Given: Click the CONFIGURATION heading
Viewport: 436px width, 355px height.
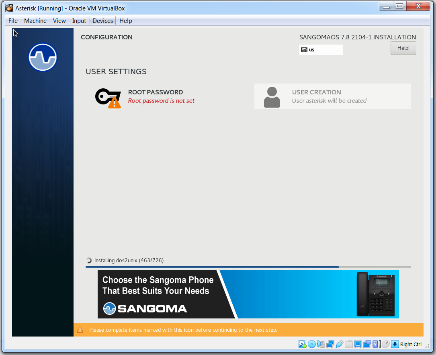Looking at the screenshot, I should 106,37.
